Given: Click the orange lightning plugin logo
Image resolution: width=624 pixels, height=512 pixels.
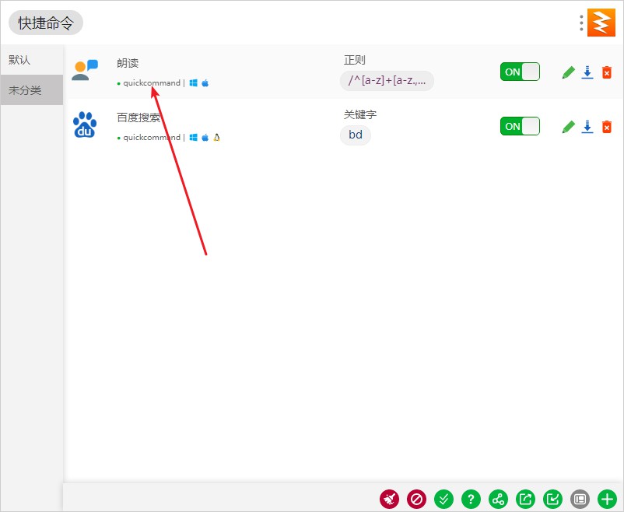Looking at the screenshot, I should [x=601, y=23].
